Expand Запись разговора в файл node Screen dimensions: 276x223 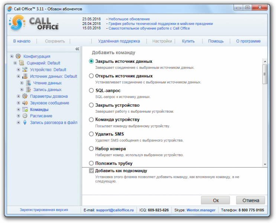click(19, 122)
